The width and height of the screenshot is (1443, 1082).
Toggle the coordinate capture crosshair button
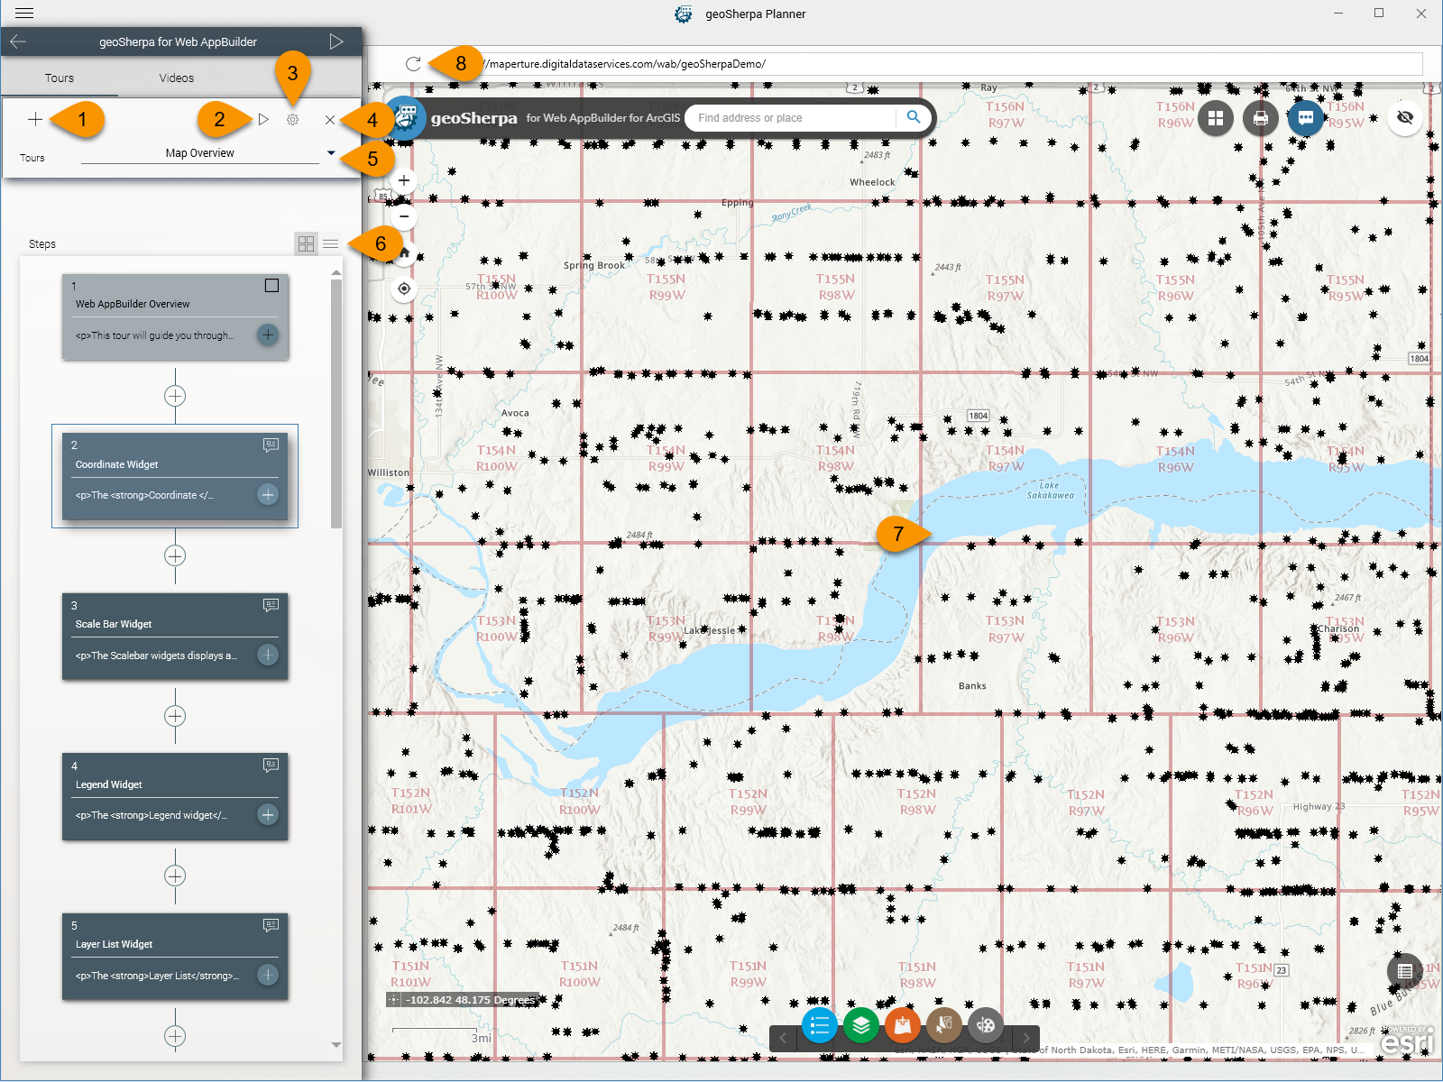pyautogui.click(x=393, y=1000)
